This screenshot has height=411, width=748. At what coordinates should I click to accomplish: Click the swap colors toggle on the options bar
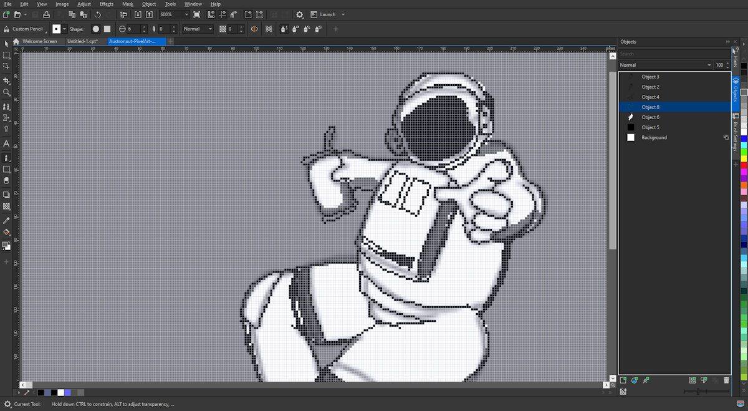pos(254,29)
